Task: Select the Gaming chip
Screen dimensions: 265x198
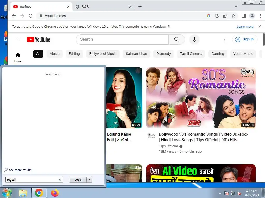Action: point(218,54)
